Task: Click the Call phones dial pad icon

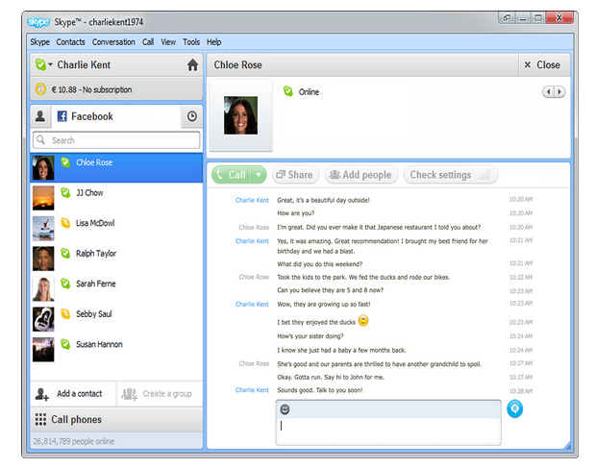Action: [x=40, y=420]
